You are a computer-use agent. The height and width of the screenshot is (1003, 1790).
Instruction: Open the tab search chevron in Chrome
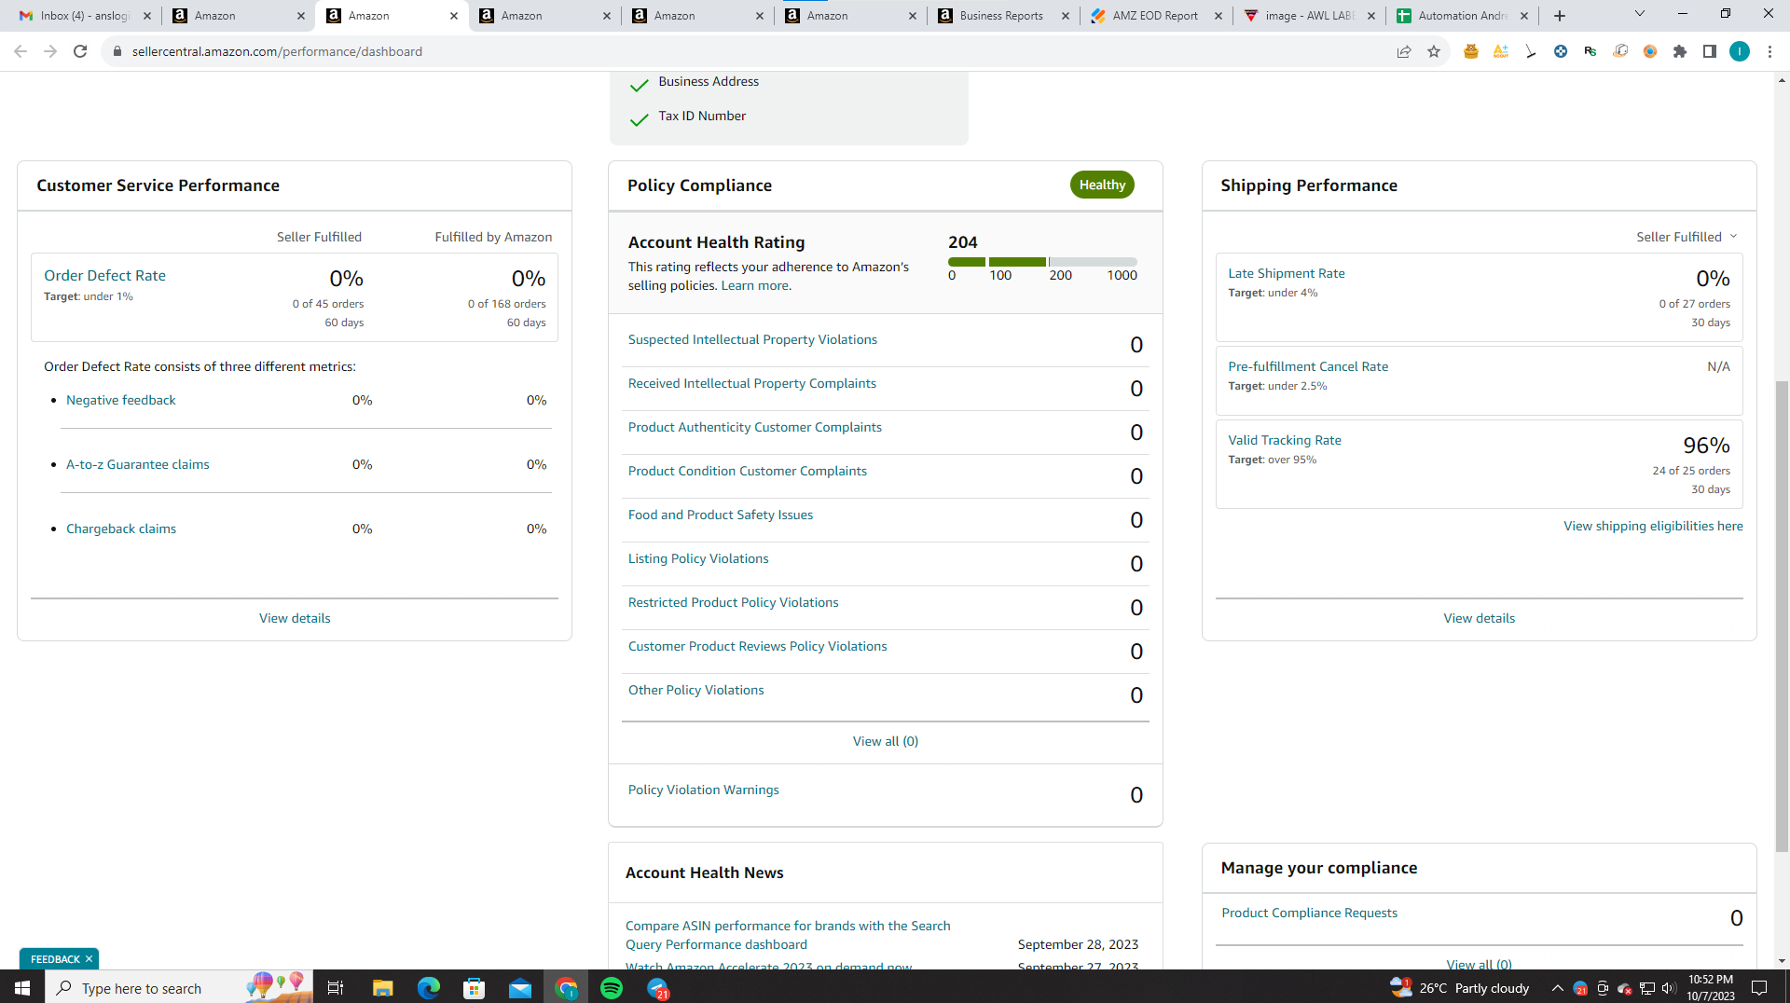[x=1640, y=14]
